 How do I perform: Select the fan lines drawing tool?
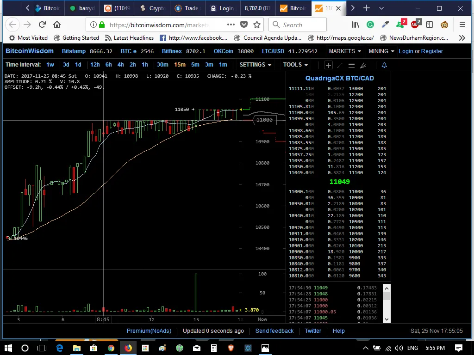point(363,65)
